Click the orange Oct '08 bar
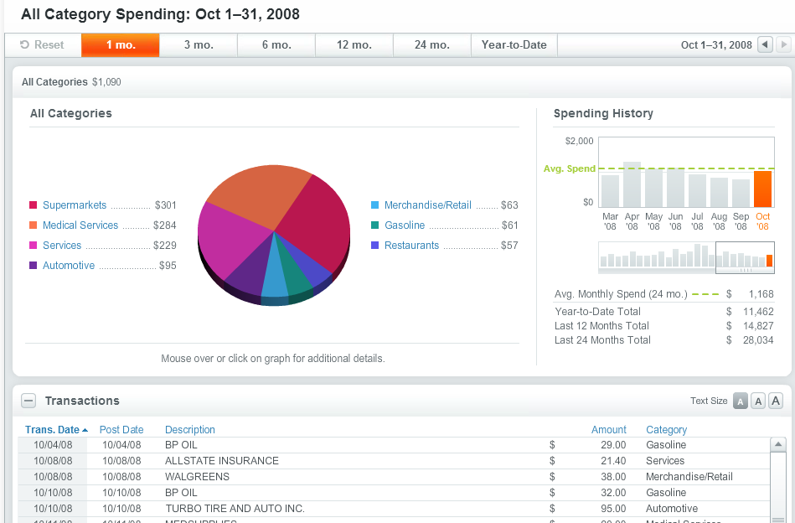795x523 pixels. click(x=762, y=189)
